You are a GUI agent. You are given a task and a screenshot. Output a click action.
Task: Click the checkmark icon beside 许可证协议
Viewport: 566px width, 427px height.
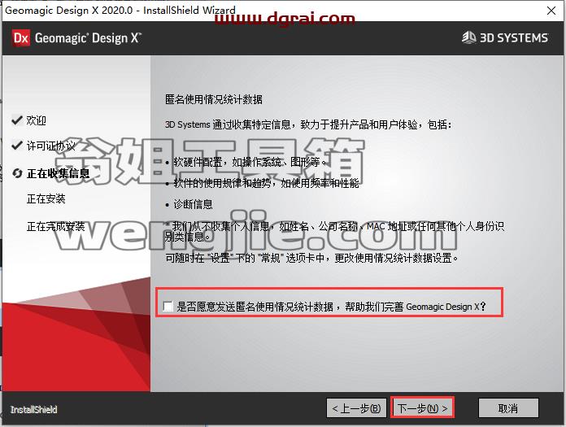pos(17,146)
